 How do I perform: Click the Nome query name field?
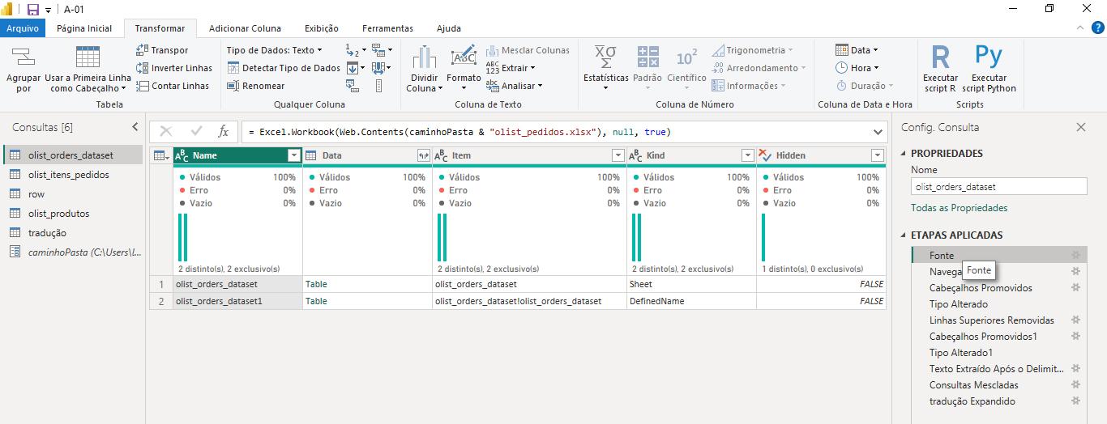click(998, 186)
